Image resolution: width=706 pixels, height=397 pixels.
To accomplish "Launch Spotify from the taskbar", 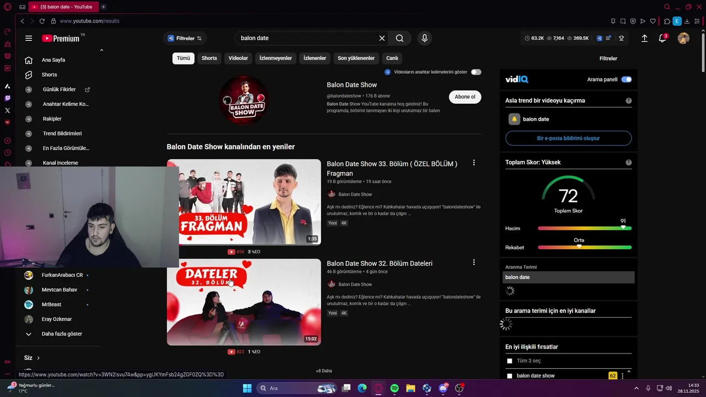I will [394, 388].
